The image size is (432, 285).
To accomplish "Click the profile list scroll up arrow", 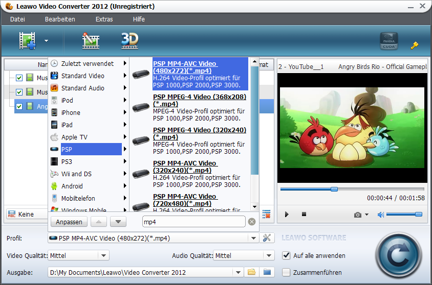I will click(254, 62).
